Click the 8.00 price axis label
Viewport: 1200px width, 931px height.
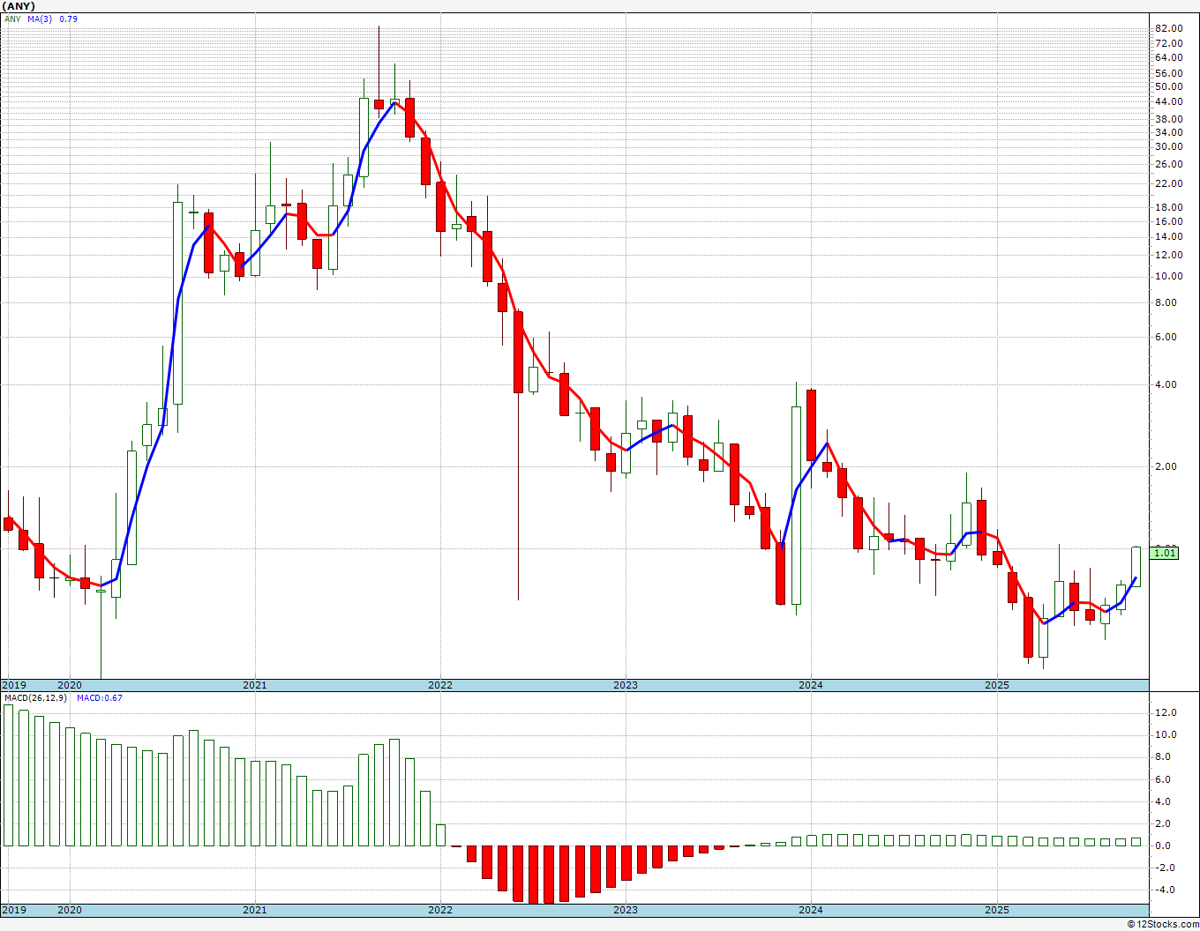(1166, 303)
